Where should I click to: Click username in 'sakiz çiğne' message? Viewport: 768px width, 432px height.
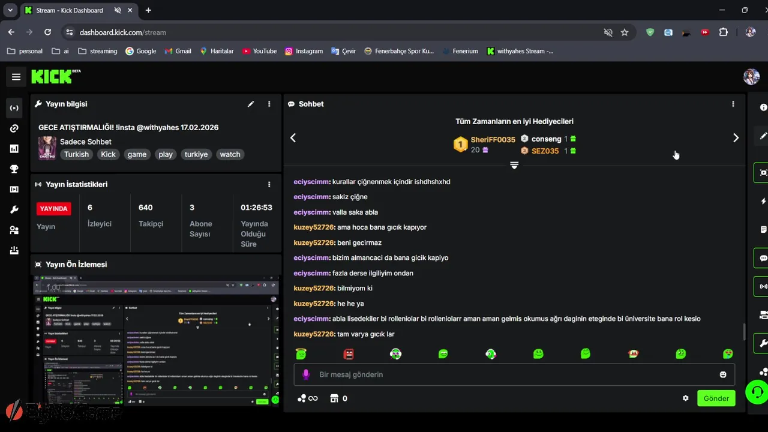tap(311, 197)
